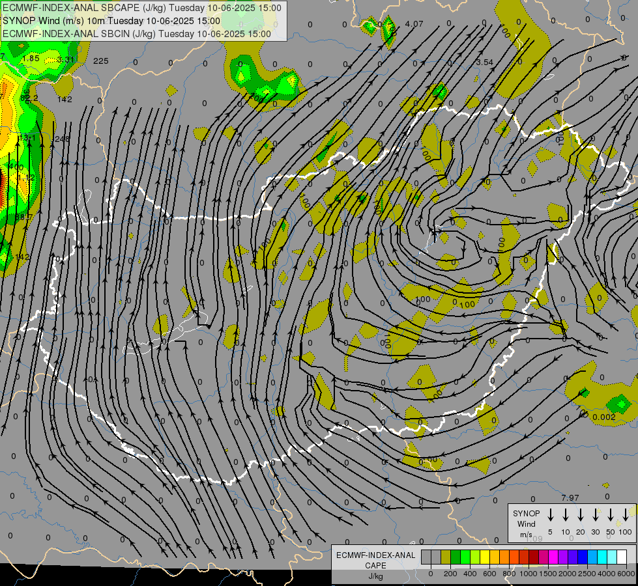638x586 pixels.
Task: Pick the first gray CAPE legend swatch
Action: [x=426, y=557]
